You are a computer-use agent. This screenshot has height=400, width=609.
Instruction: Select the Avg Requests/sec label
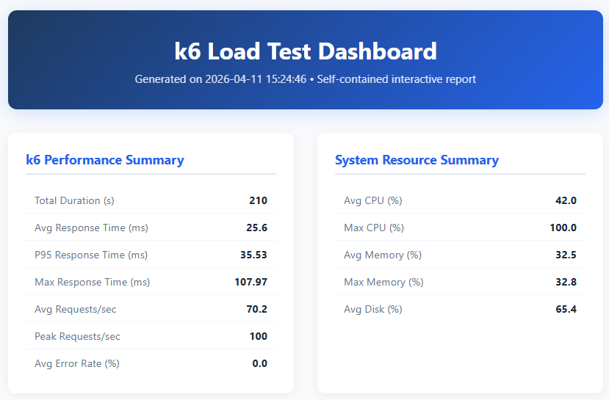point(76,309)
